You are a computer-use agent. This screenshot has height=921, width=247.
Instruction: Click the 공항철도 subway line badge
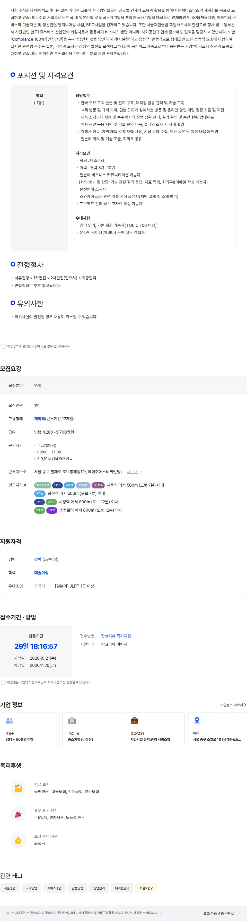click(83, 485)
